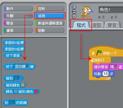This screenshot has width=123, height=108.
Task: Open the 聲音 (Sound) block category
Action: [x=18, y=23]
